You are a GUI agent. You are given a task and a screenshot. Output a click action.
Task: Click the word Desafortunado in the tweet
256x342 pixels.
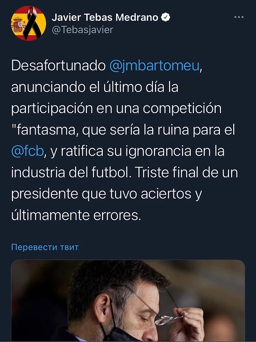(59, 65)
